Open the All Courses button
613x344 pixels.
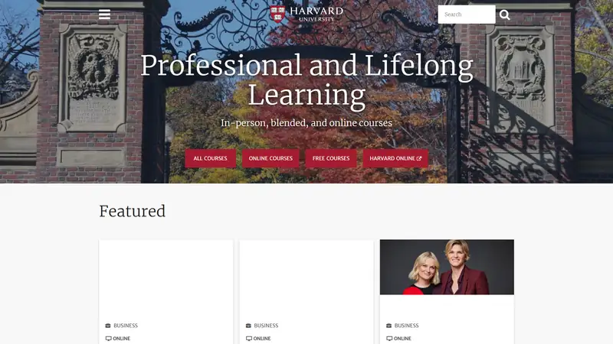point(210,158)
